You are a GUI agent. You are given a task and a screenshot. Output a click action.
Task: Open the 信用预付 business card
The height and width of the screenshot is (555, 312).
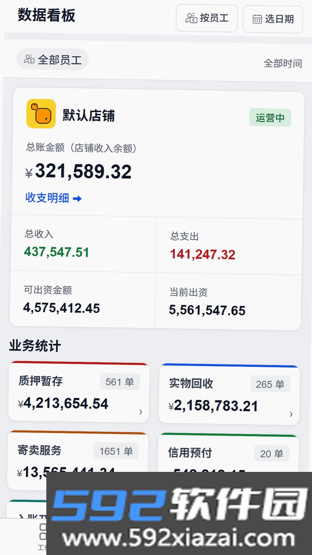[x=228, y=453]
